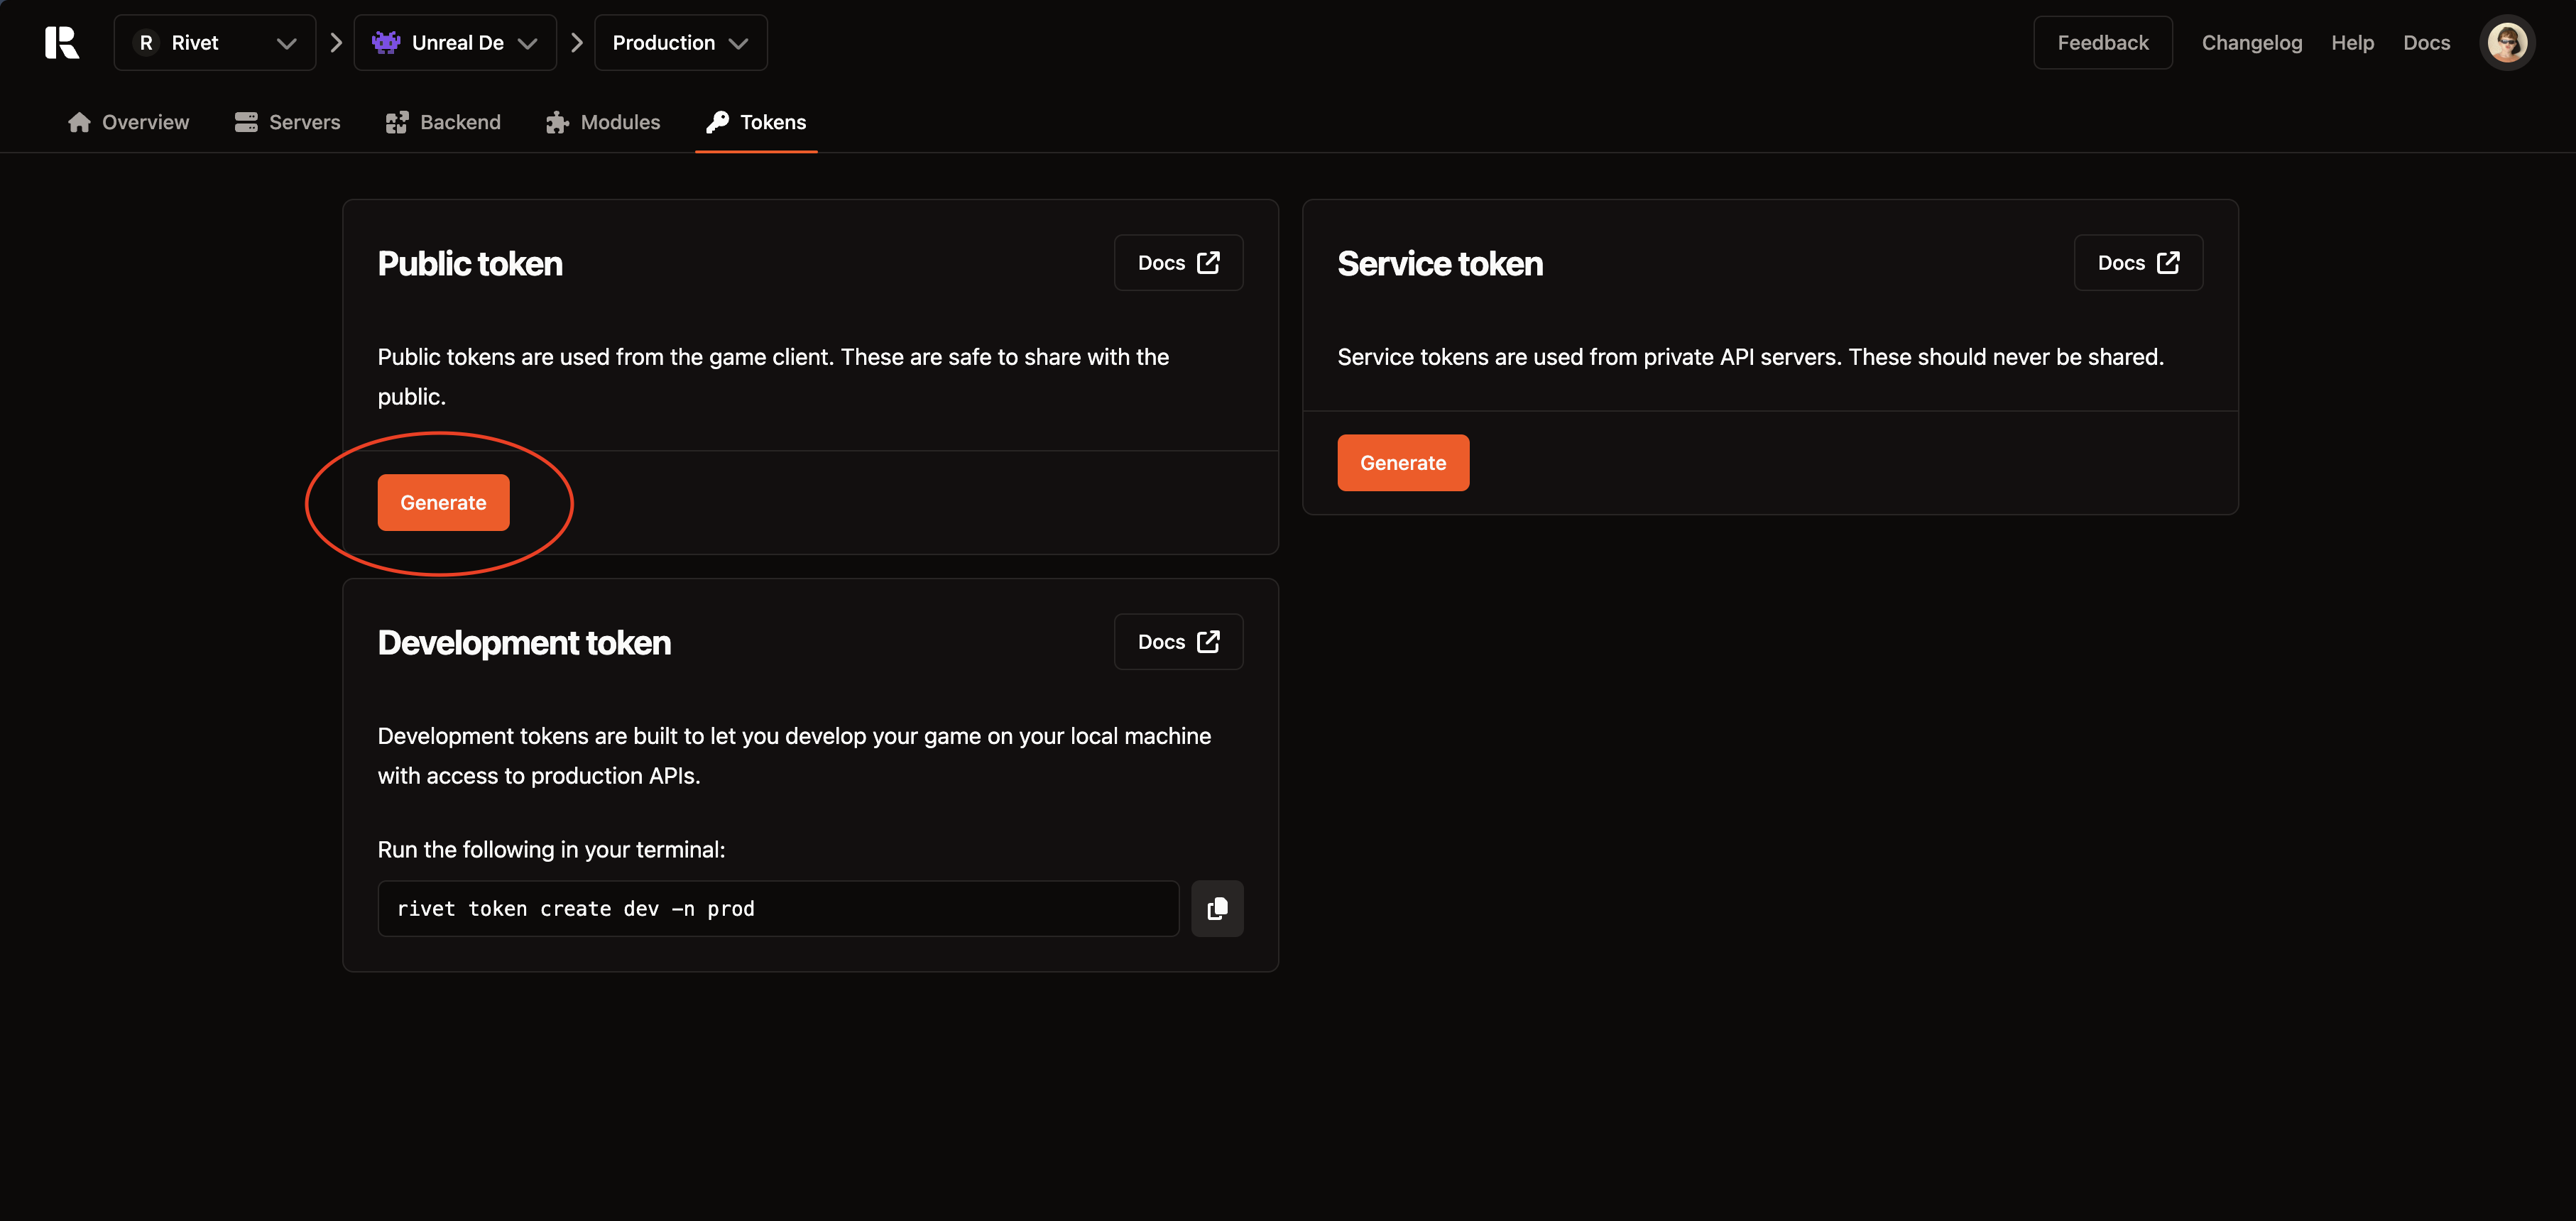Generate a new public token

(x=443, y=502)
